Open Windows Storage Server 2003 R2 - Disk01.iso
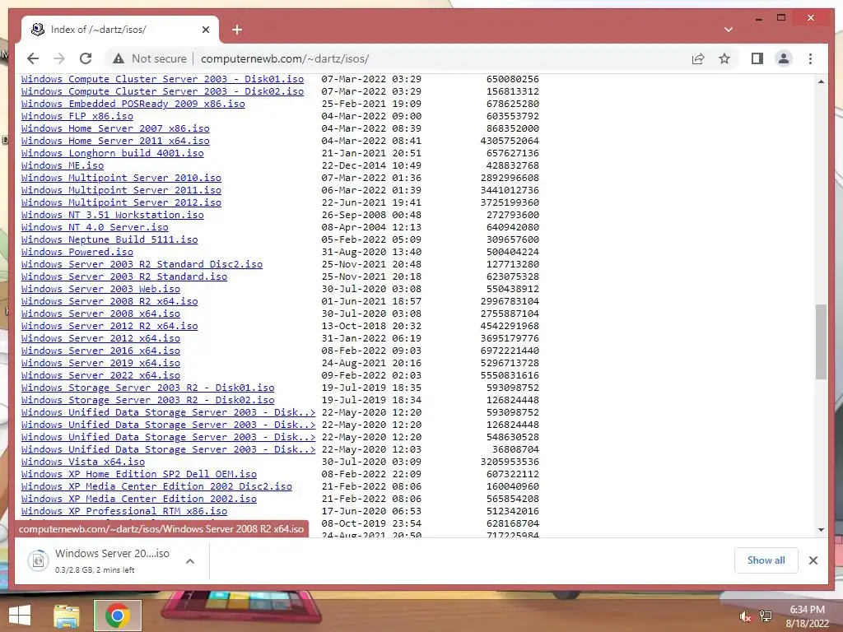Viewport: 843px width, 632px height. point(148,388)
